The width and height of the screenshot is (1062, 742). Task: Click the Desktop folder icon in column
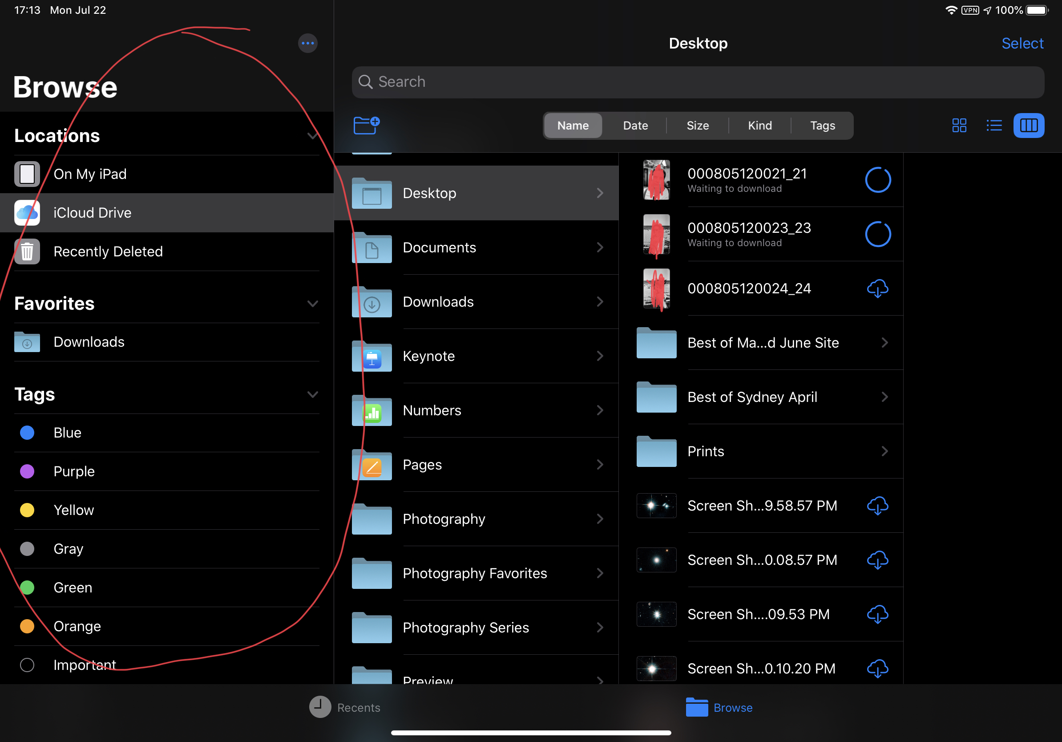pos(371,193)
